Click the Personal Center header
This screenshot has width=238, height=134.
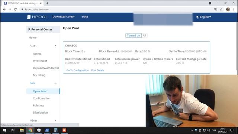(x=43, y=29)
